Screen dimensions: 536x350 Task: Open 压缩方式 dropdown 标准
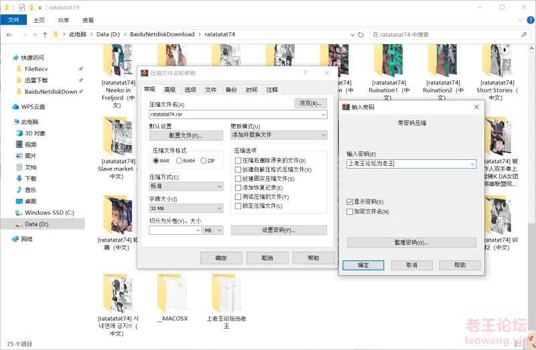tap(186, 187)
